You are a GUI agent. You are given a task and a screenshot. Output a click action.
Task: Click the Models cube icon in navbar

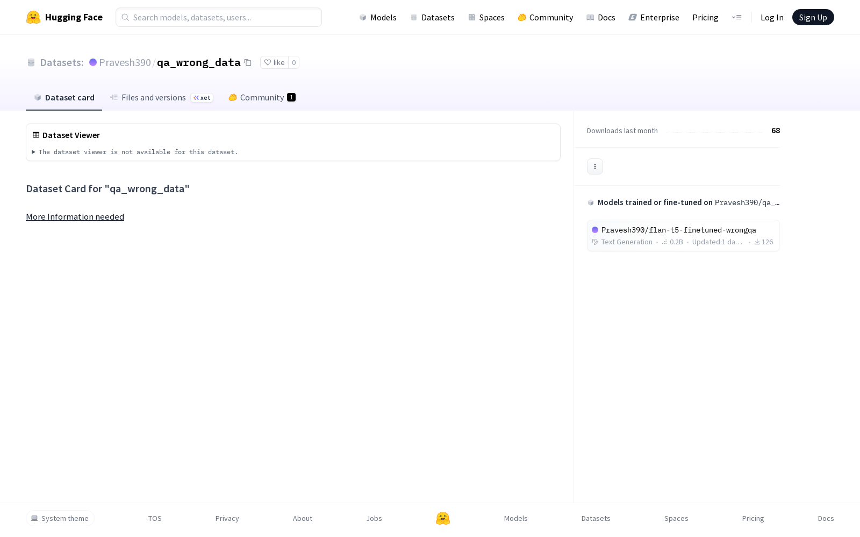point(363,17)
